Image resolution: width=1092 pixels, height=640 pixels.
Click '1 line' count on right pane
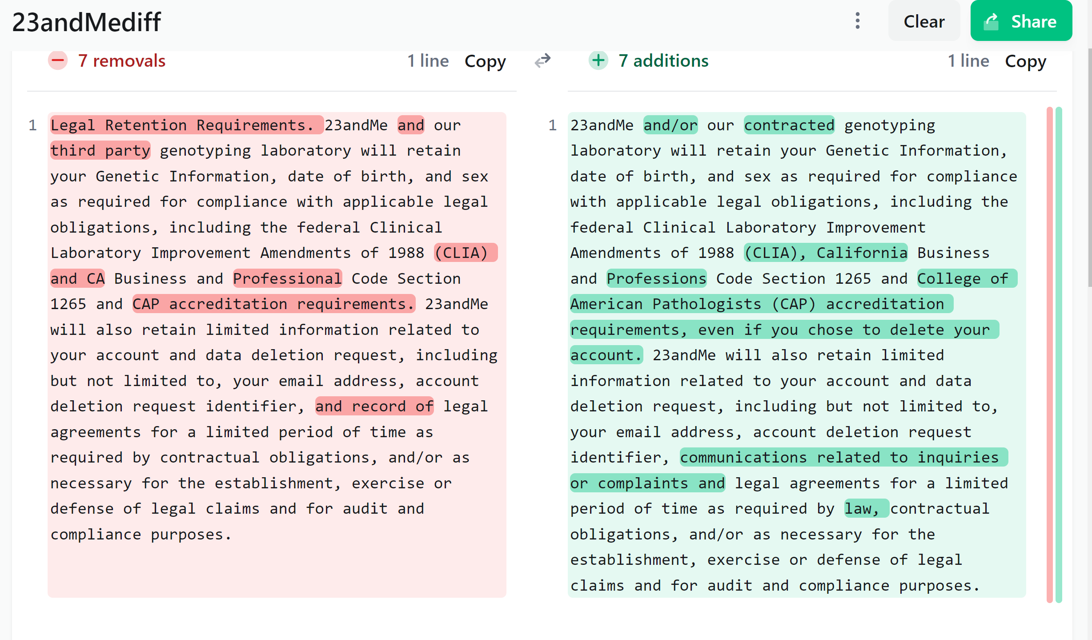[968, 61]
